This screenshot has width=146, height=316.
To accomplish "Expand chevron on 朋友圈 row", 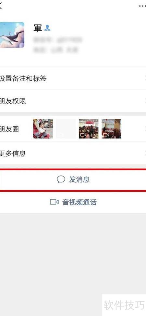I will click(x=145, y=129).
